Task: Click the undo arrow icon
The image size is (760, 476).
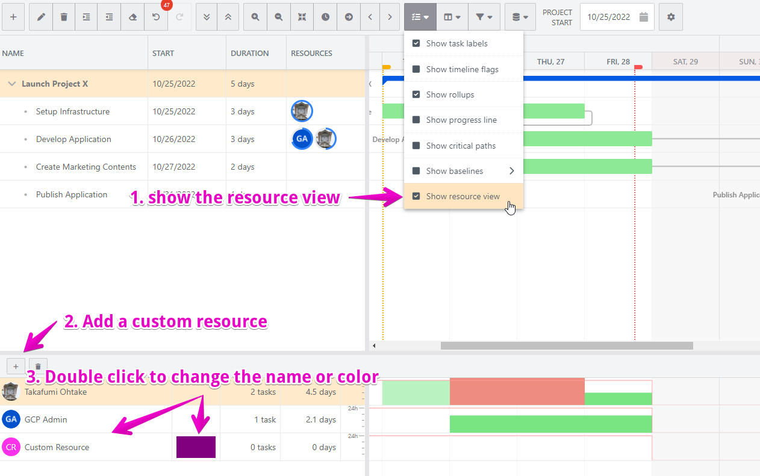Action: coord(156,17)
